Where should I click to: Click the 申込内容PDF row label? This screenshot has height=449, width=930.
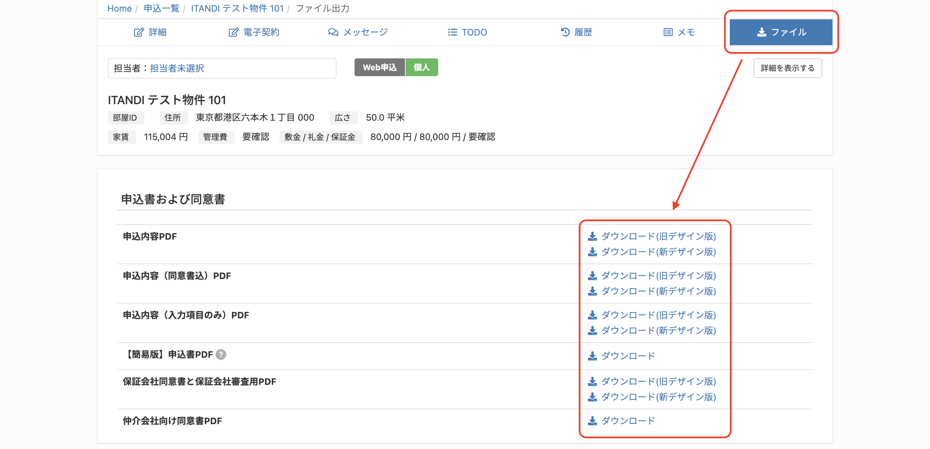(x=150, y=236)
